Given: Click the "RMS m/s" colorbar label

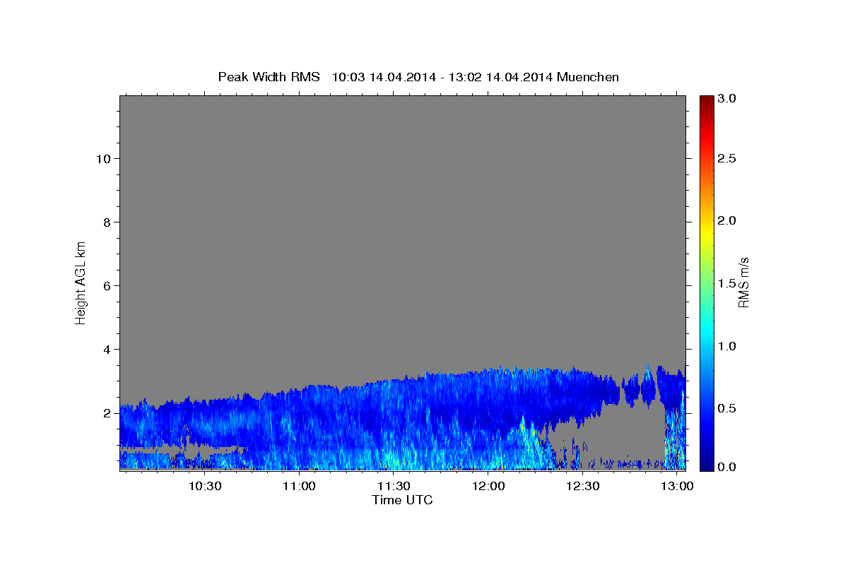Looking at the screenshot, I should pyautogui.click(x=743, y=282).
